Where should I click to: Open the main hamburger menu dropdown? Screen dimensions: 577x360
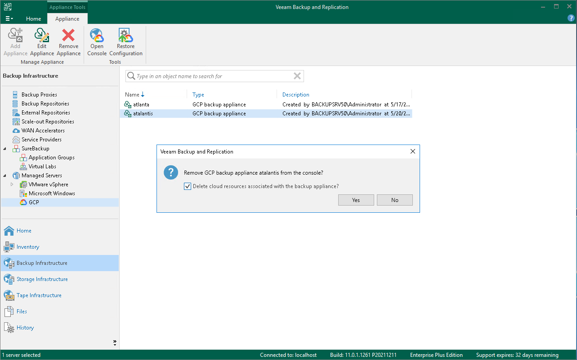pyautogui.click(x=9, y=19)
